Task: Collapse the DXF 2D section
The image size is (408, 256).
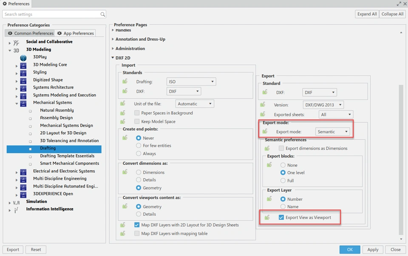Action: (x=113, y=58)
